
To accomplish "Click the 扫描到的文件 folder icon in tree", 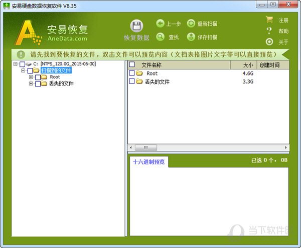I will [36, 70].
